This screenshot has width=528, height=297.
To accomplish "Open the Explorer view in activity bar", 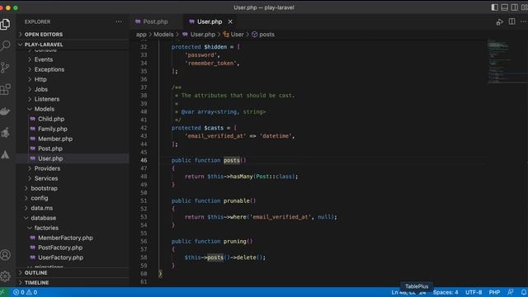I will click(6, 24).
